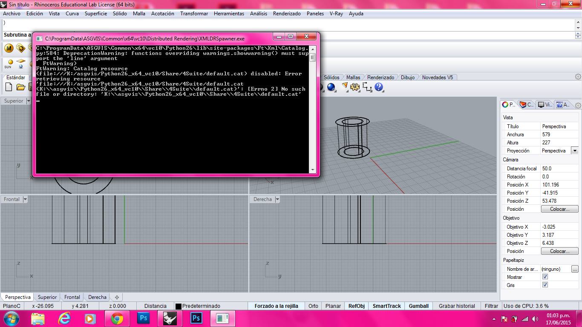Open Windows Explorer from taskbar

38,318
